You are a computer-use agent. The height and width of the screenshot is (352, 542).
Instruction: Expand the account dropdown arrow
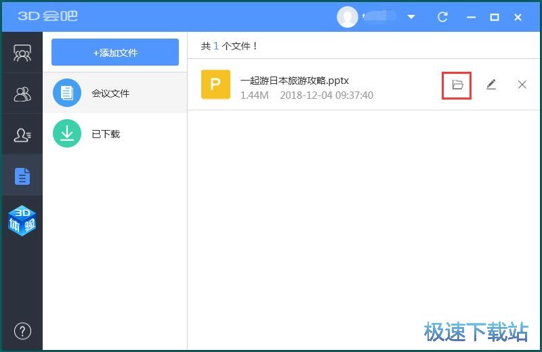click(x=411, y=16)
